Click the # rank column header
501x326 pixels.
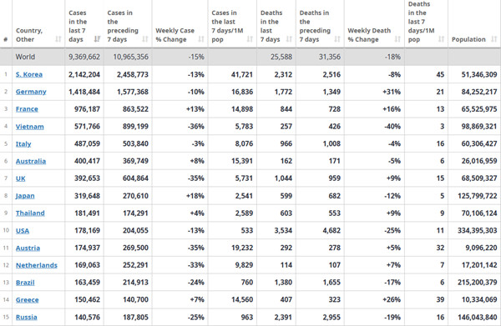coord(6,39)
